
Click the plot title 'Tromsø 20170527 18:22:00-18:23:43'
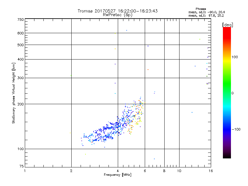click(x=117, y=11)
